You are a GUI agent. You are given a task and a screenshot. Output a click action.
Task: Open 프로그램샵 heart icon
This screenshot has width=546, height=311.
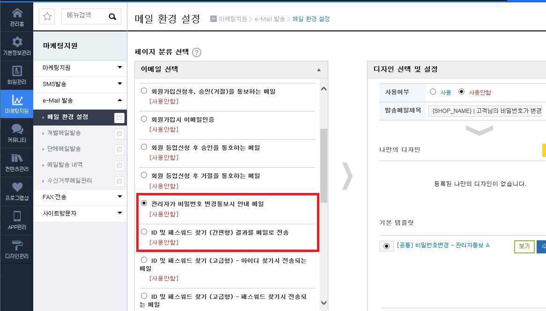[x=17, y=187]
